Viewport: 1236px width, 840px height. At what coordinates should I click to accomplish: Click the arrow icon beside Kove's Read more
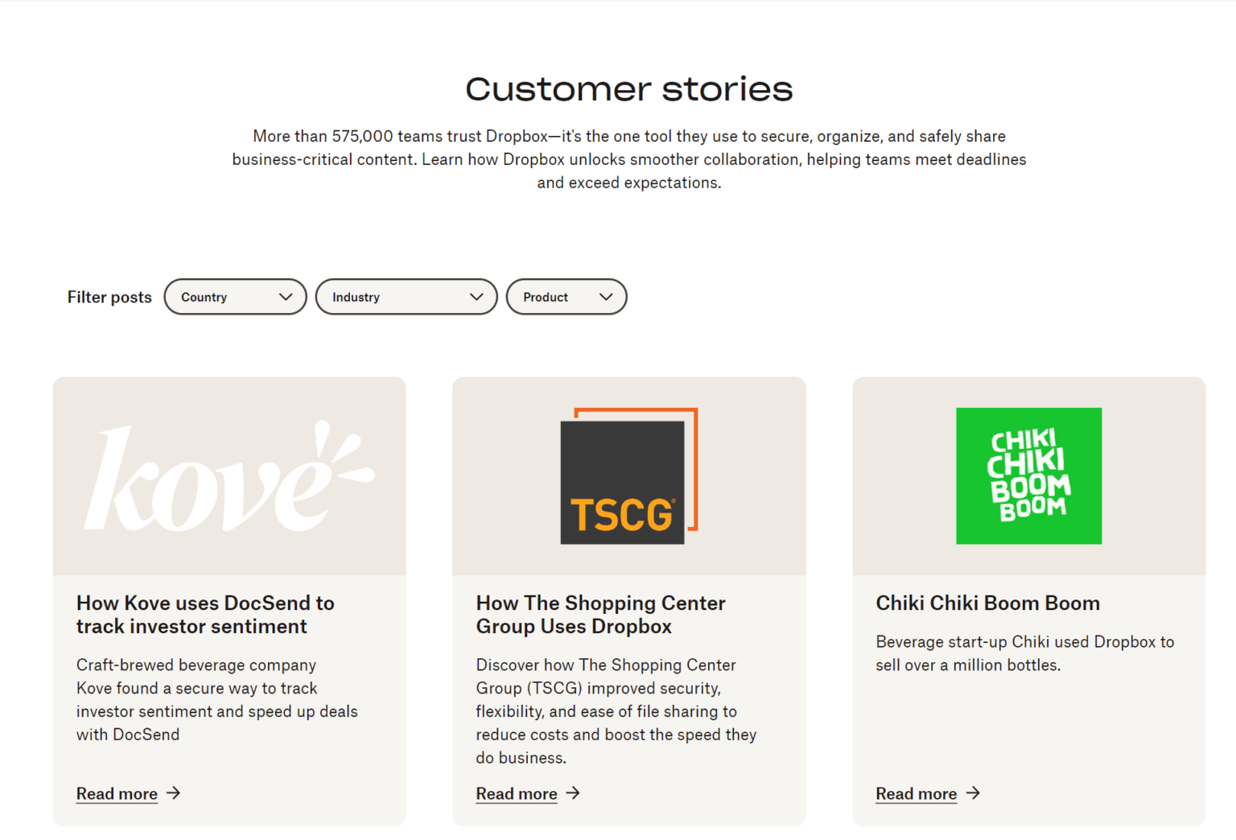[x=173, y=793]
